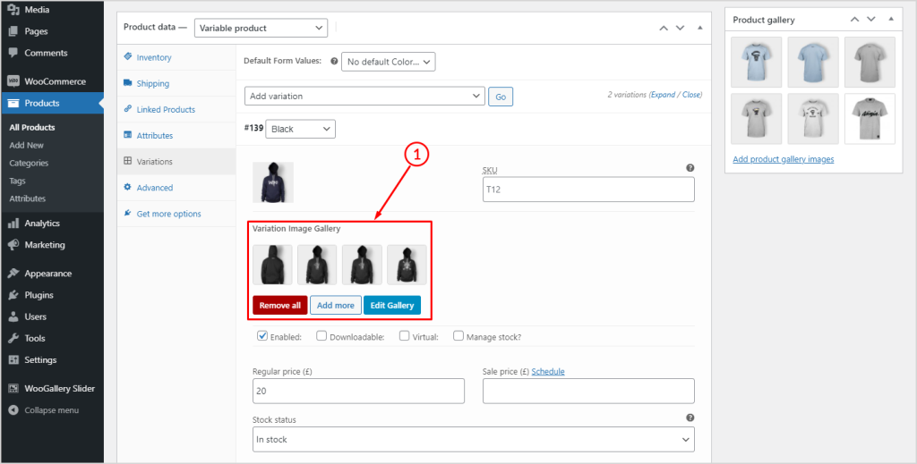Click the Shipping truck icon
Screen dimensions: 917x464
[127, 83]
